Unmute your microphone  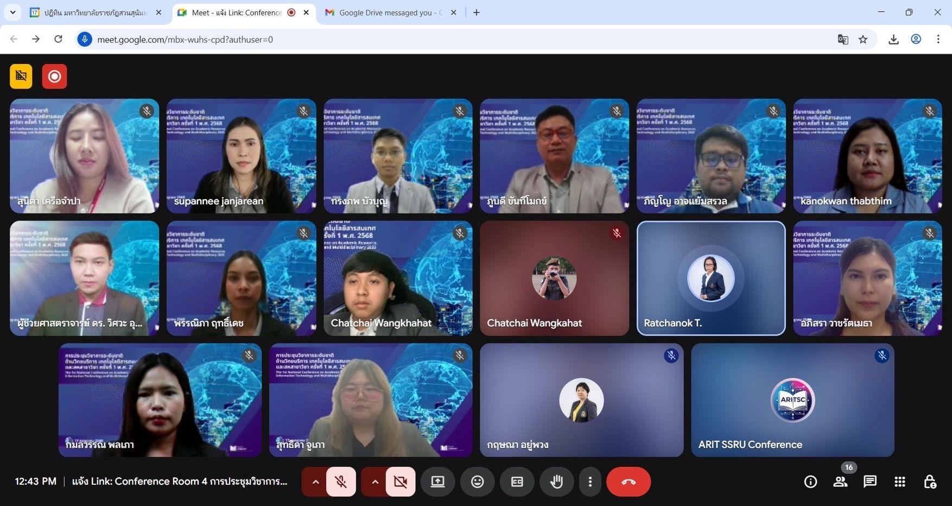[341, 482]
